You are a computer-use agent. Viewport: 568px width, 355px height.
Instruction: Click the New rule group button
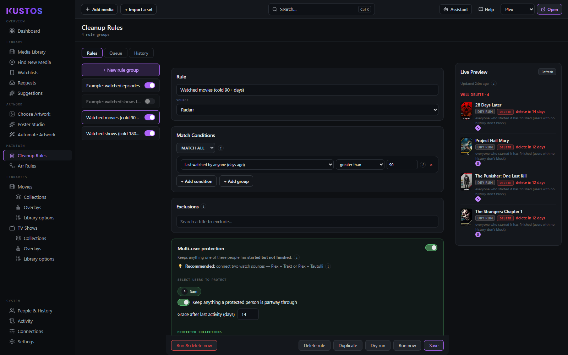(x=121, y=70)
